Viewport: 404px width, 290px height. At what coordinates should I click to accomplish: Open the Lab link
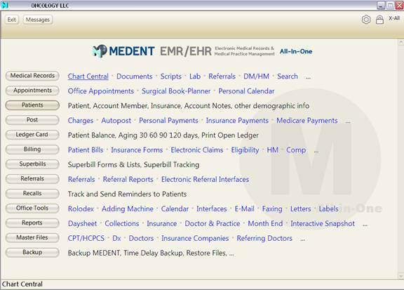[x=195, y=77]
